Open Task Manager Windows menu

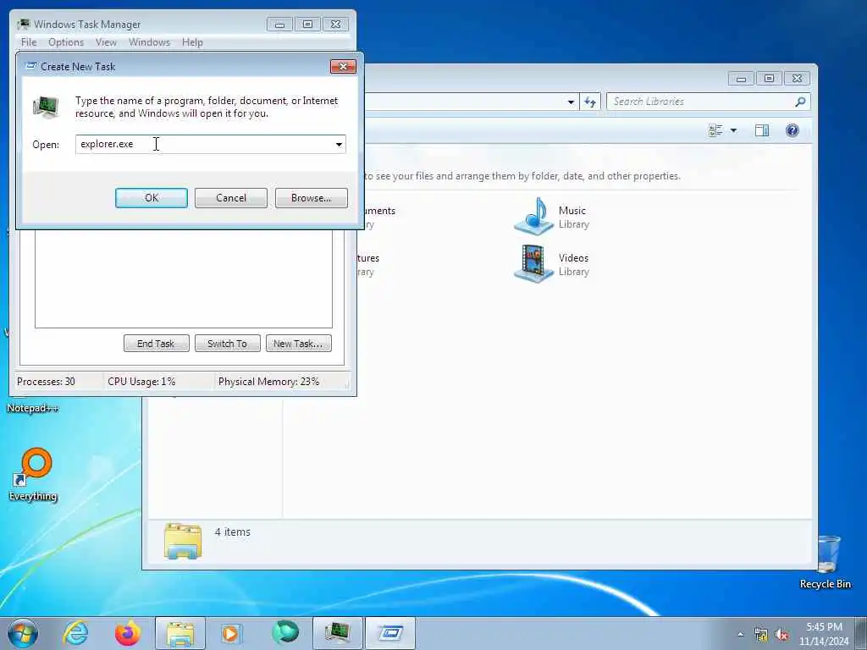[149, 42]
